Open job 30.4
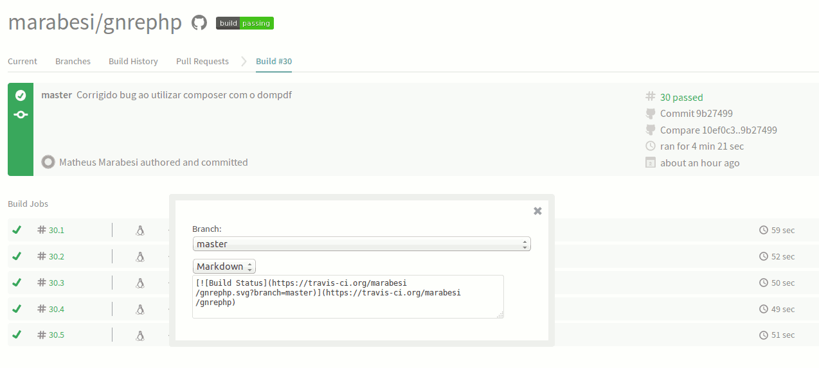This screenshot has height=368, width=819. pos(57,309)
